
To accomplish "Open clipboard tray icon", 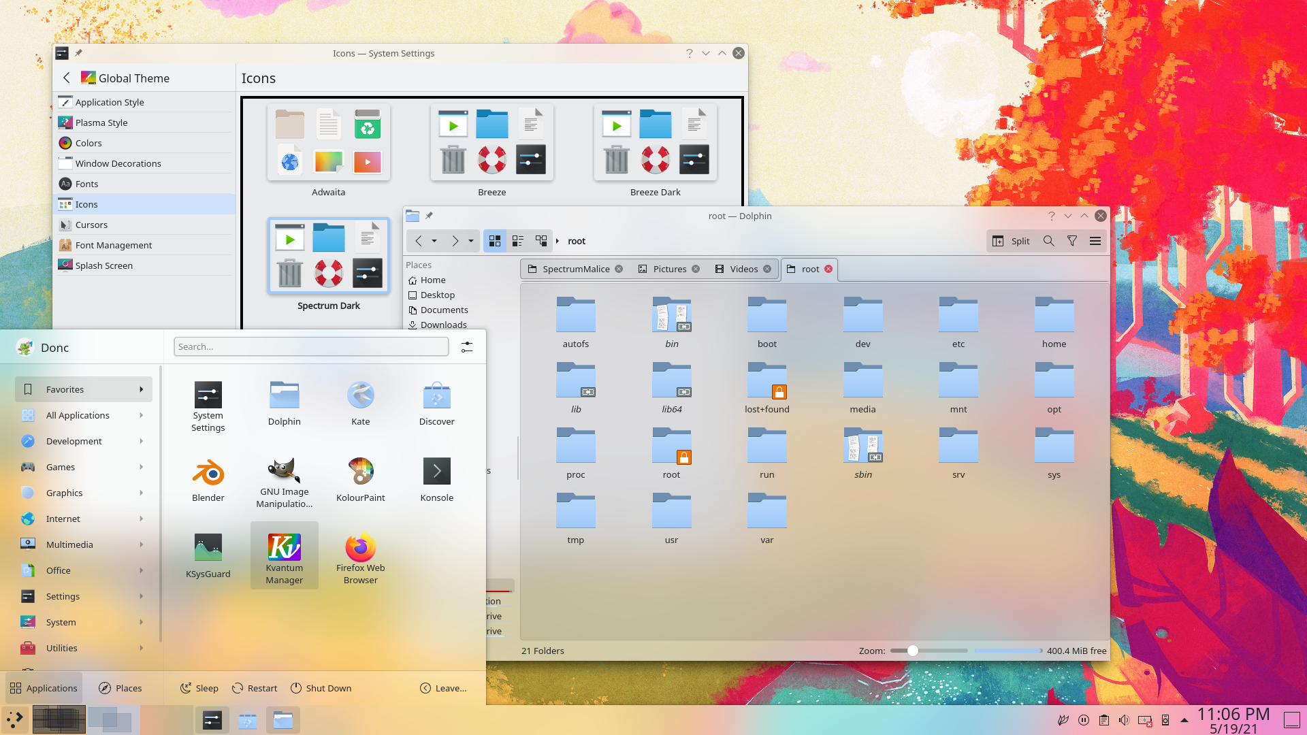I will 1104,720.
